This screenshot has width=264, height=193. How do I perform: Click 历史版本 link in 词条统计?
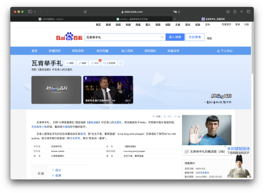tap(205, 172)
